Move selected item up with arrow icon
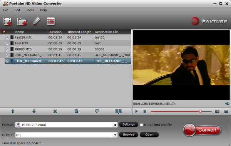This screenshot has width=231, height=146. click(13, 111)
